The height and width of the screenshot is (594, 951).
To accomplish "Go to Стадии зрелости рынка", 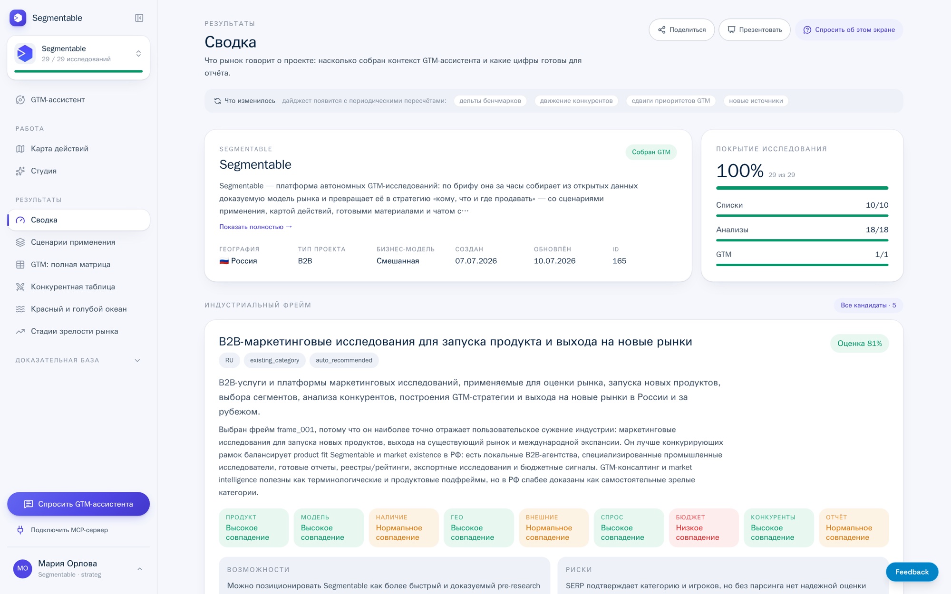I will [x=78, y=332].
